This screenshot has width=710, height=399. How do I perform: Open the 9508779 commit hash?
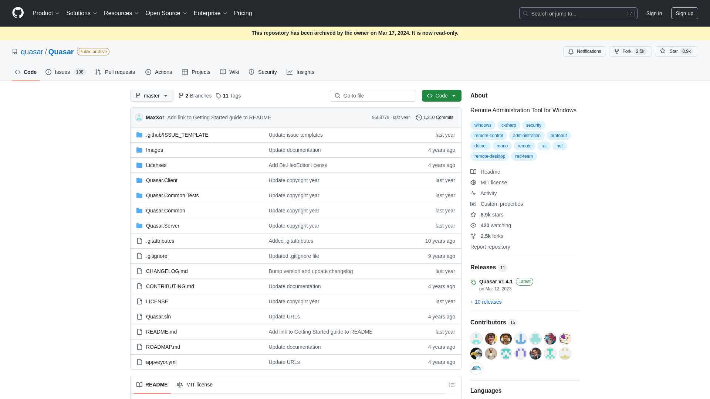(x=381, y=117)
